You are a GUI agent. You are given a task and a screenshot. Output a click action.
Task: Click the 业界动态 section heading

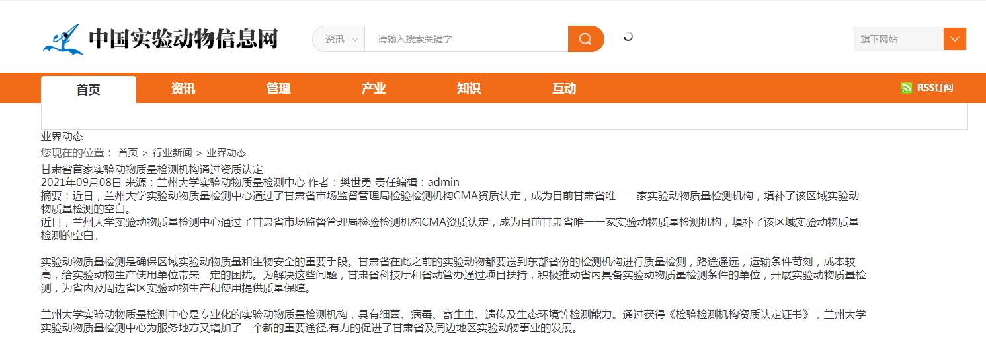pyautogui.click(x=62, y=137)
